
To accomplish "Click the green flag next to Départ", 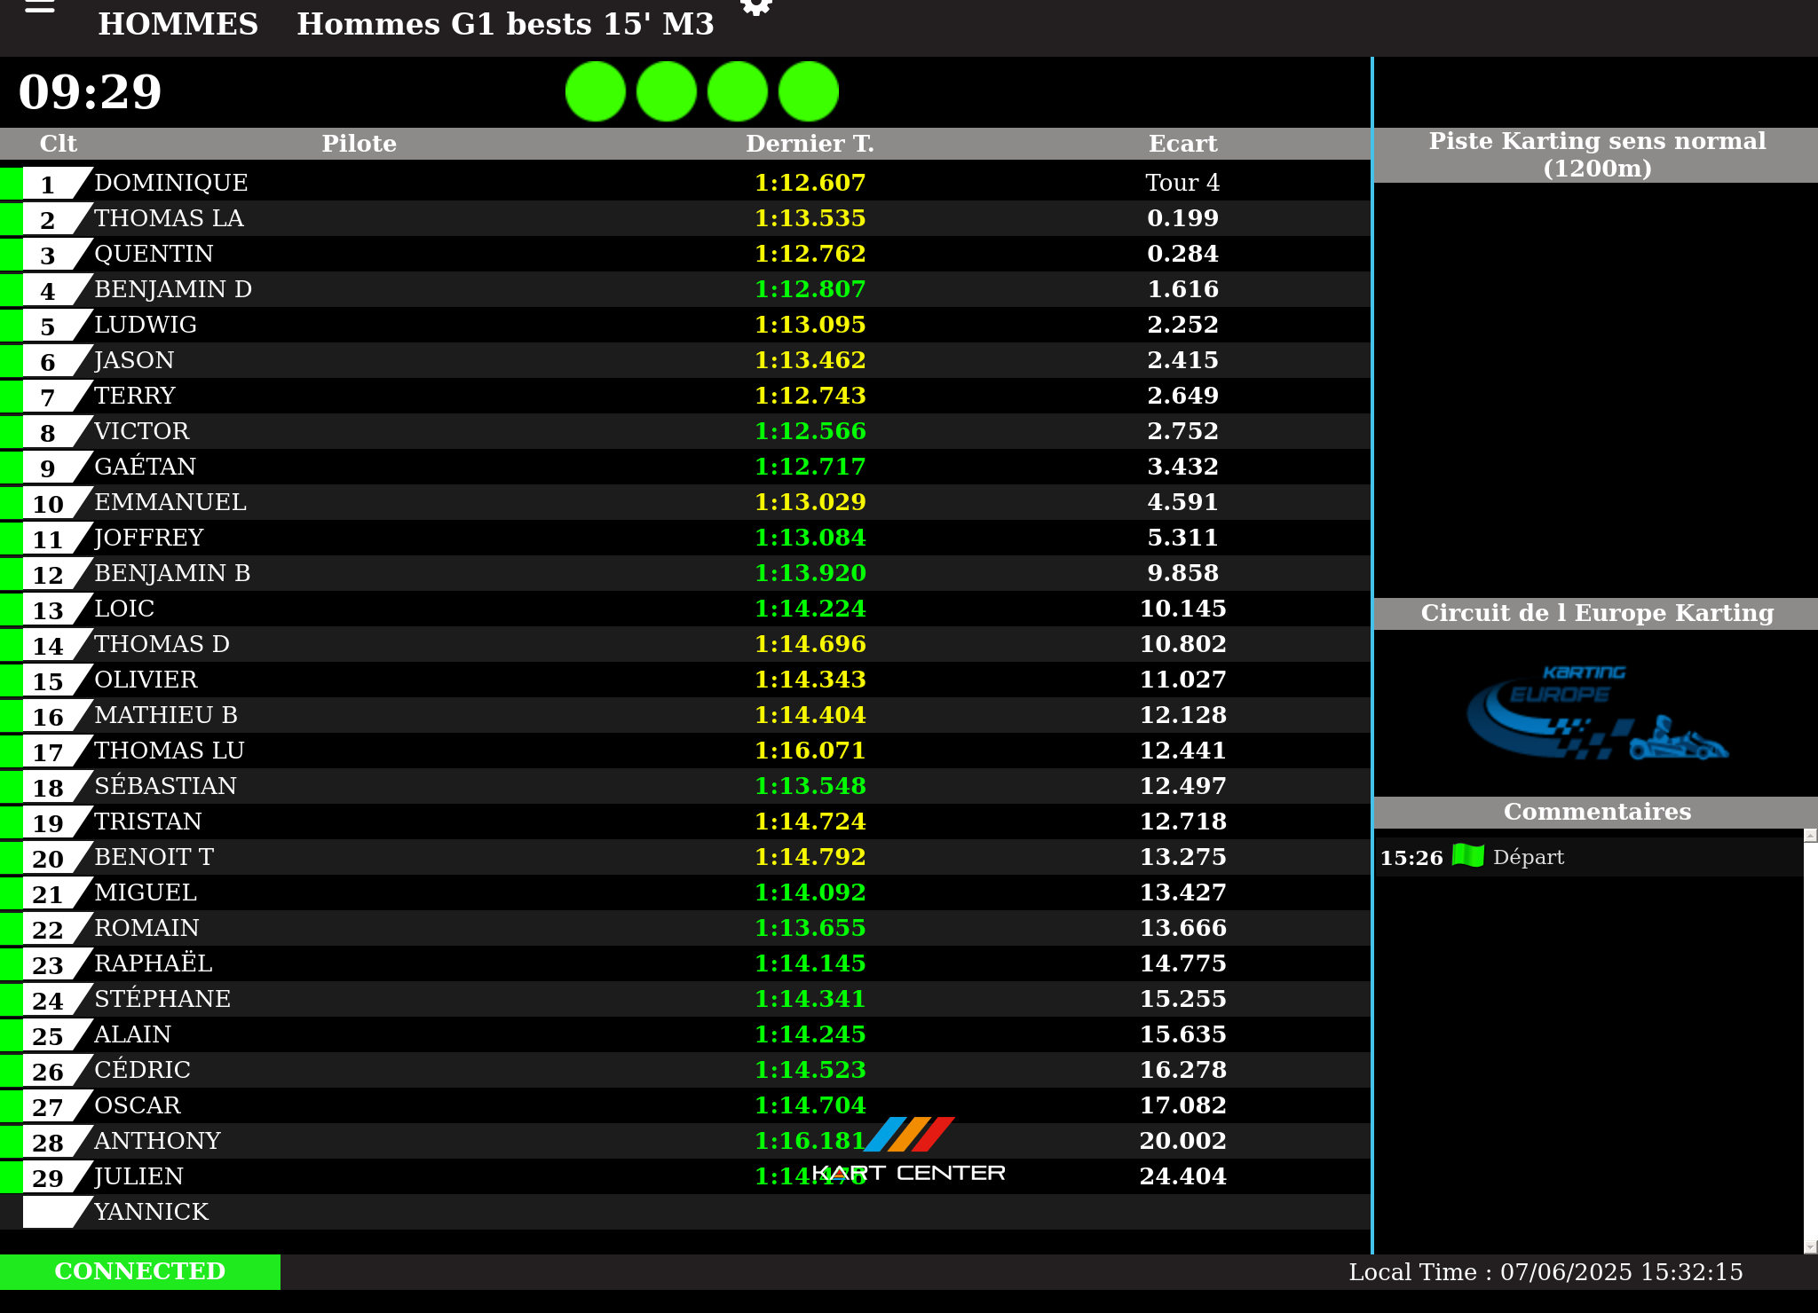I will 1468,856.
